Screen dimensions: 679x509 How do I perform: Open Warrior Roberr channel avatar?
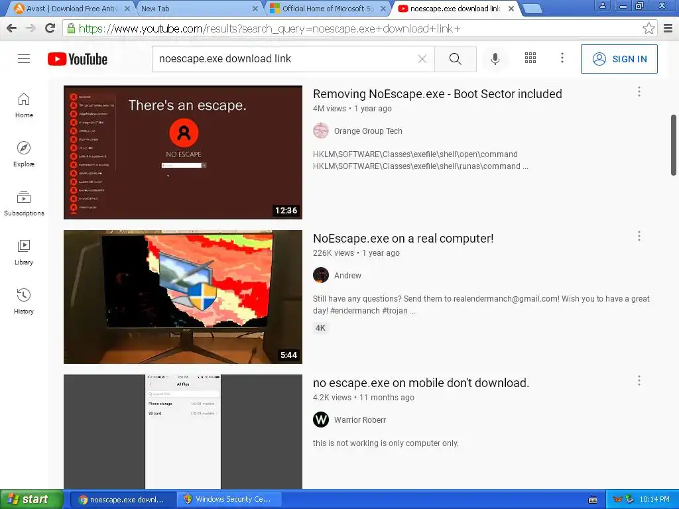pos(321,420)
